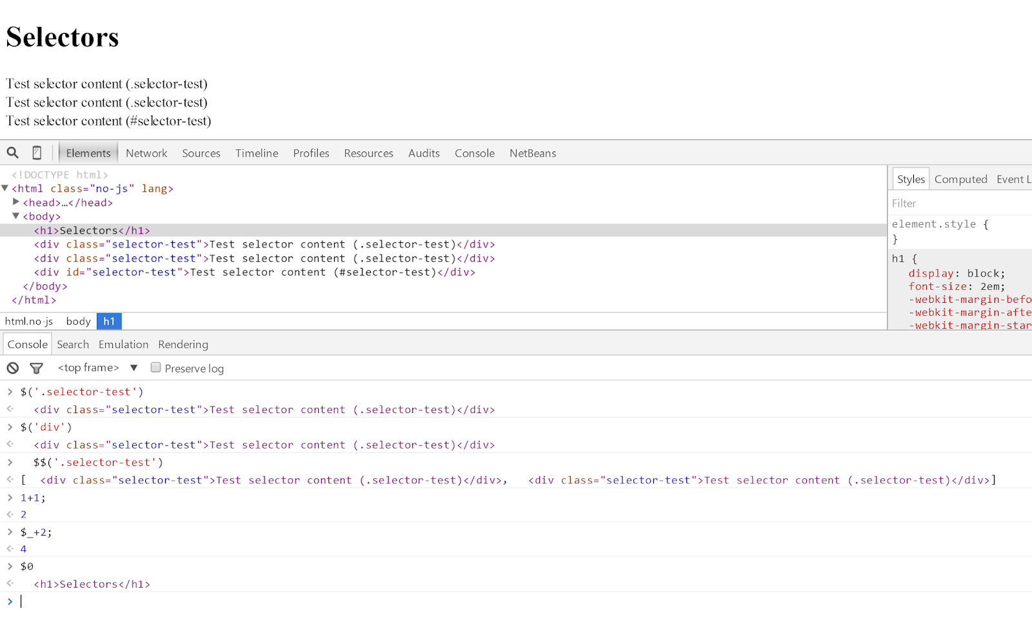
Task: Click the clear console icon
Action: pyautogui.click(x=12, y=367)
